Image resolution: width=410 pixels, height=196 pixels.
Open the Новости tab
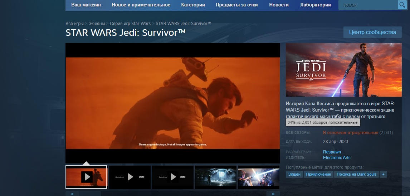[x=279, y=5]
